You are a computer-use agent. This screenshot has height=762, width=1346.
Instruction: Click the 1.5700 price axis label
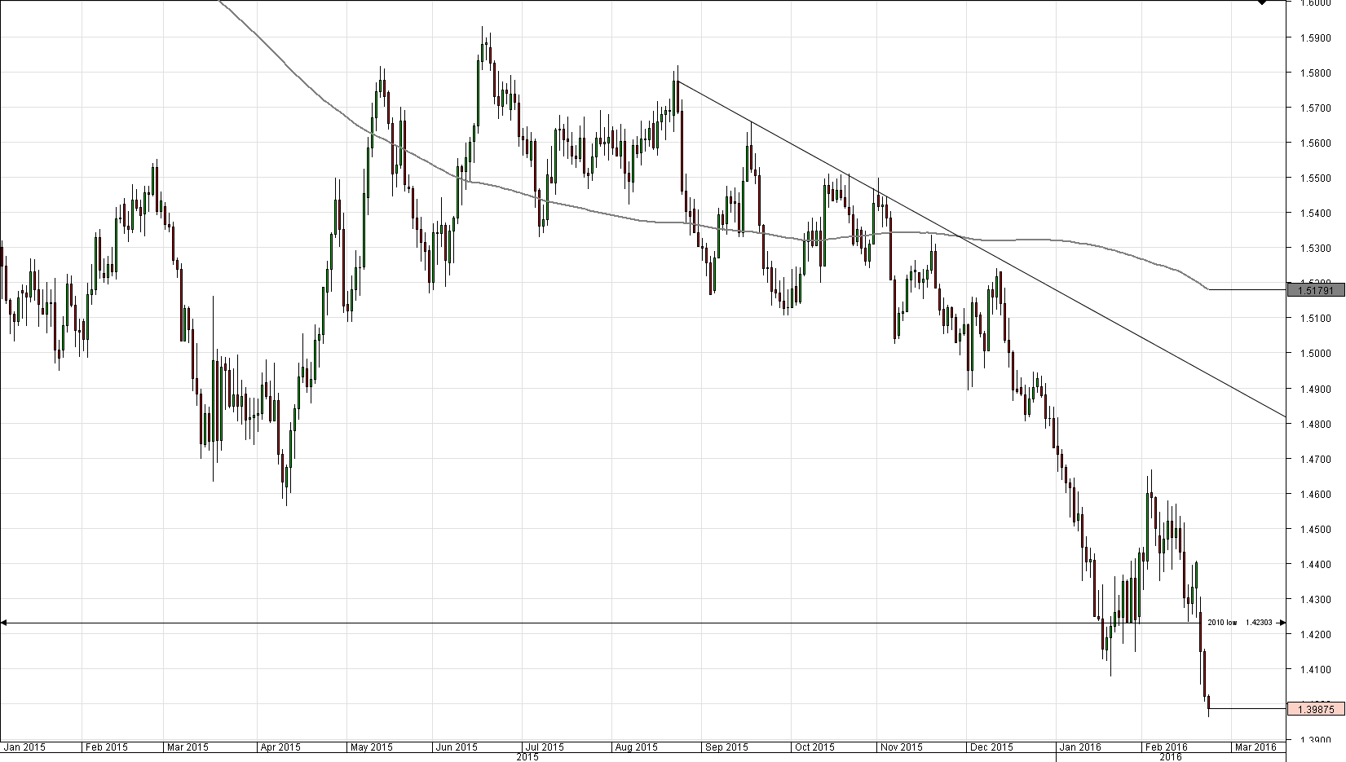pos(1317,108)
